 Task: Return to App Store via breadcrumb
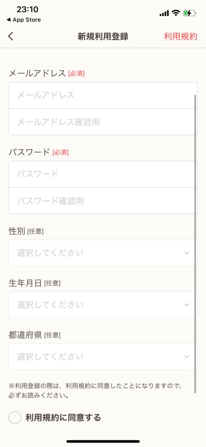[x=24, y=20]
